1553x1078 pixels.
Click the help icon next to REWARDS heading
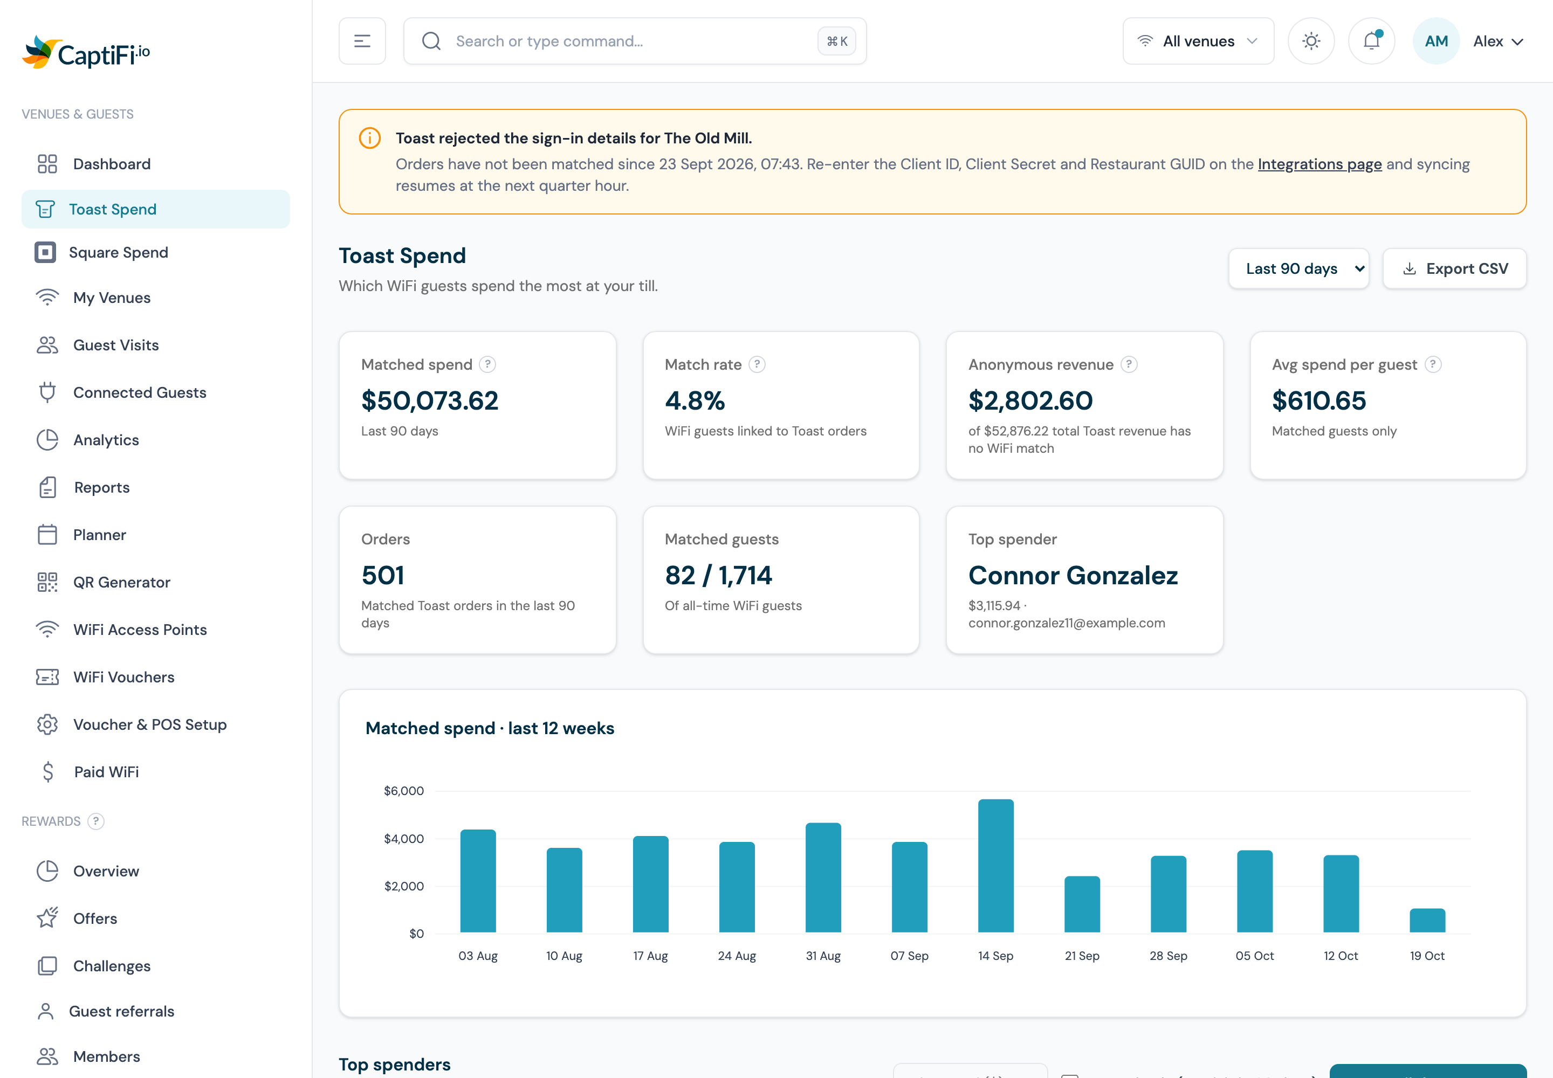[x=96, y=821]
